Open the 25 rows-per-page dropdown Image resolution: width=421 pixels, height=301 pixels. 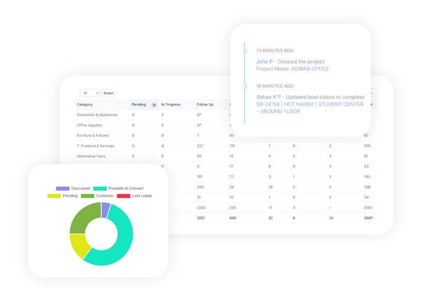[x=90, y=93]
